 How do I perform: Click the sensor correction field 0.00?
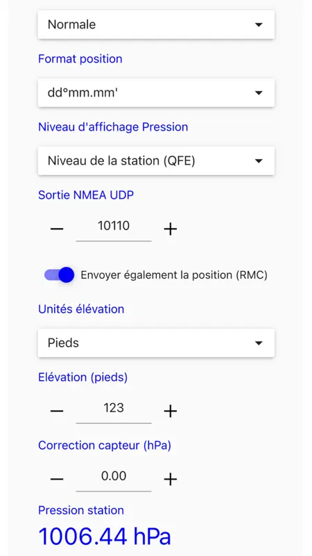click(114, 479)
